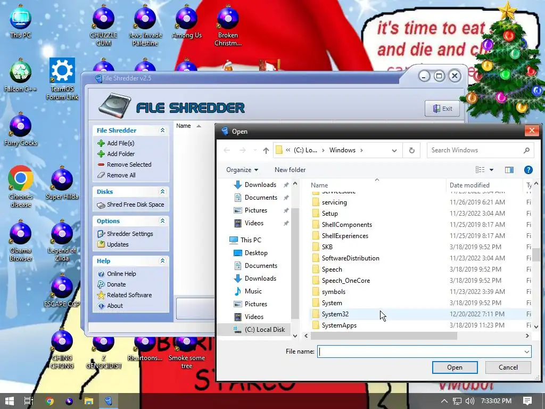
Task: Select Desktop under This PC
Action: click(256, 253)
